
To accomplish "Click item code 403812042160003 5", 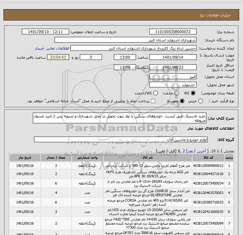I will [x=208, y=212].
